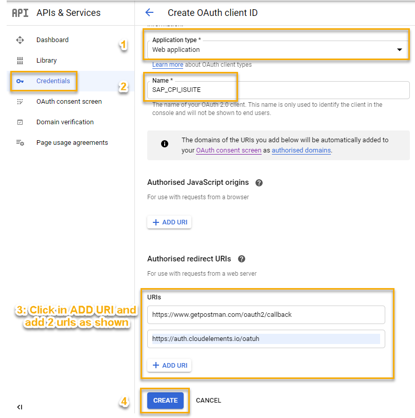415x418 pixels.
Task: Click the OAuth consent screen icon
Action: [x=20, y=102]
